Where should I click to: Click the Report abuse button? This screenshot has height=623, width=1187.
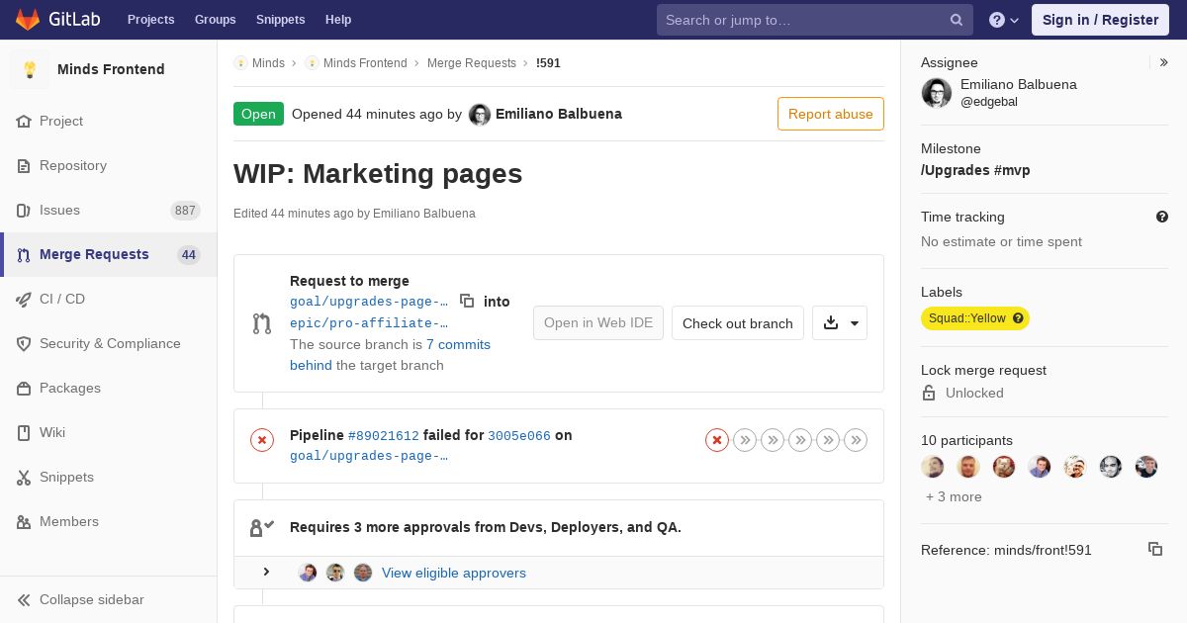point(831,114)
